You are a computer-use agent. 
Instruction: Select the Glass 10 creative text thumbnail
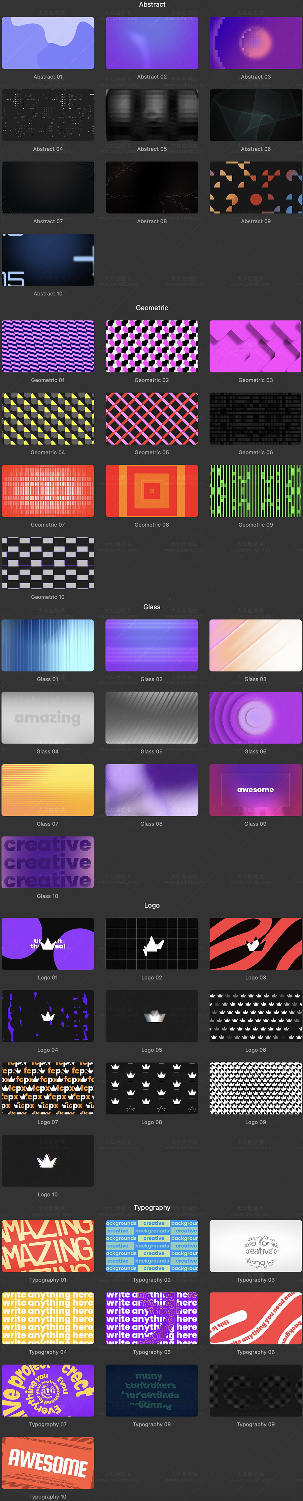point(48,862)
